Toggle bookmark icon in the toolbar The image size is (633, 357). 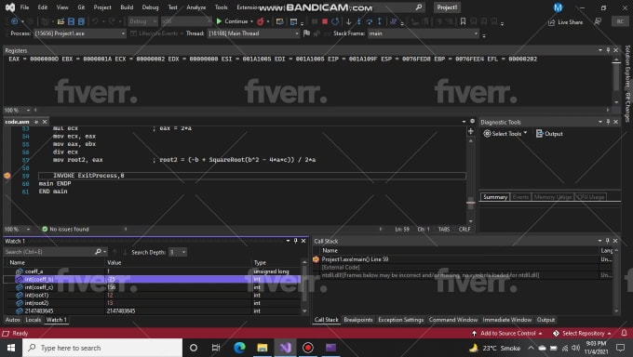[463, 21]
